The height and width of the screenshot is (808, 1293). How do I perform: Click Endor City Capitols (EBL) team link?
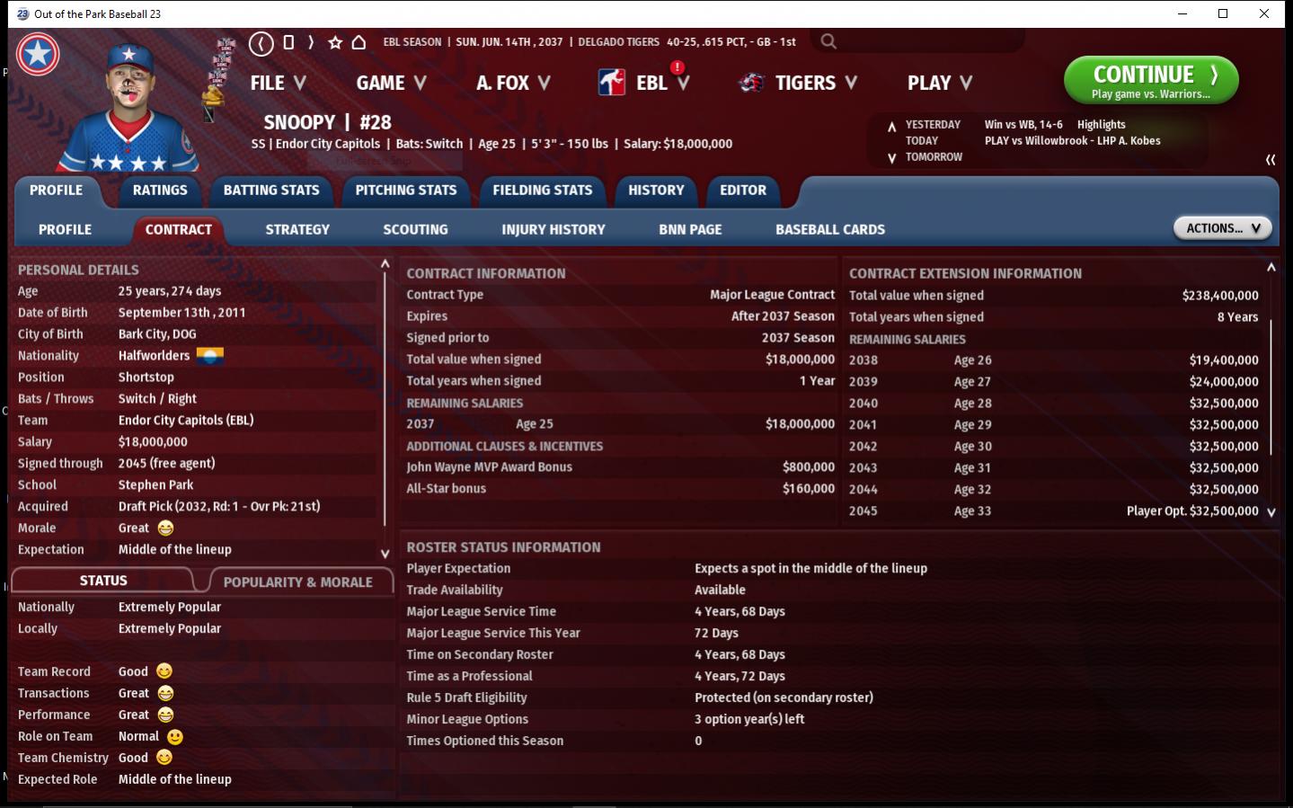[186, 421]
